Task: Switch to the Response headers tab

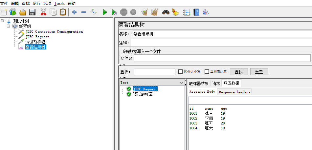Action: point(234,92)
